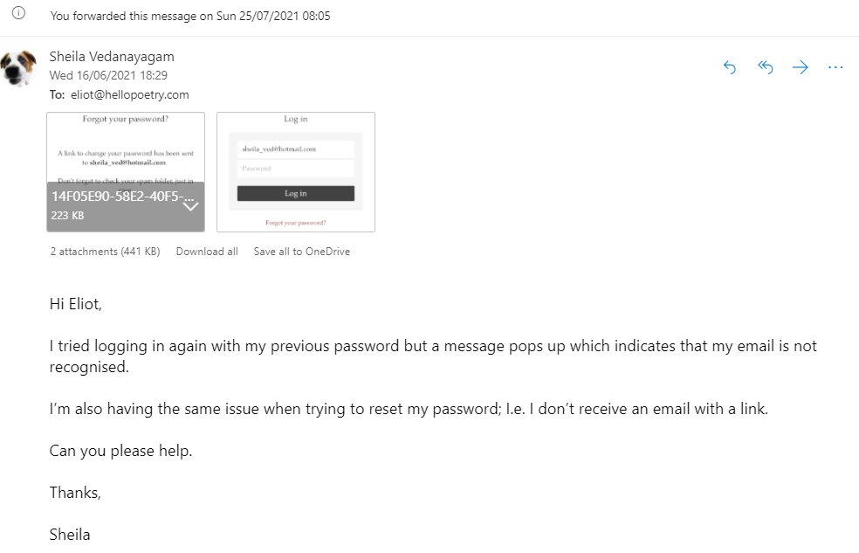Click the Wed 16/06/2021 18:29 timestamp
Image resolution: width=859 pixels, height=553 pixels.
108,75
